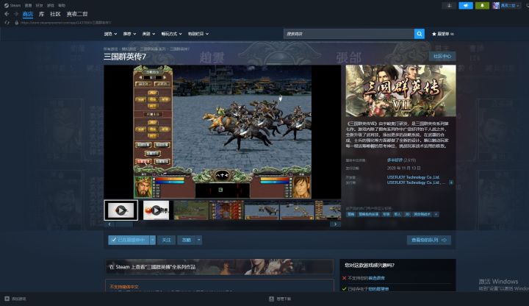Expand publisher list with the plus icon
This screenshot has height=306, width=529.
(x=451, y=182)
